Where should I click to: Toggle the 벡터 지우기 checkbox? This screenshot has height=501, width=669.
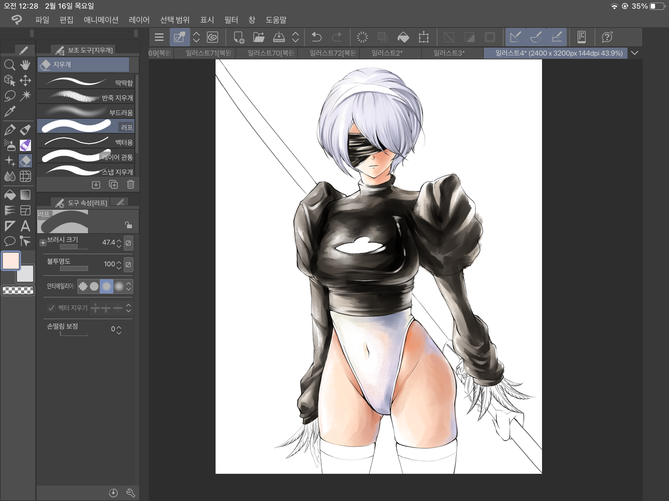(x=51, y=308)
